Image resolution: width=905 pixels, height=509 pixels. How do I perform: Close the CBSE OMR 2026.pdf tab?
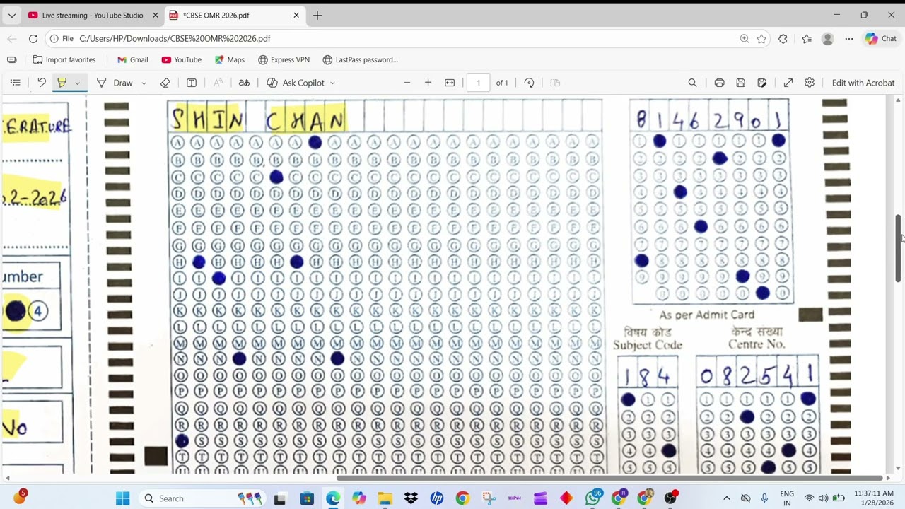(x=296, y=15)
